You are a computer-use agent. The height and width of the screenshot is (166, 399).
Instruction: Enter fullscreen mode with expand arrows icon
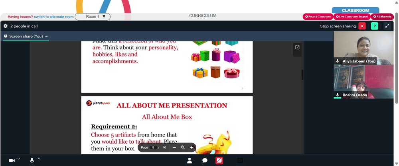pos(387,26)
